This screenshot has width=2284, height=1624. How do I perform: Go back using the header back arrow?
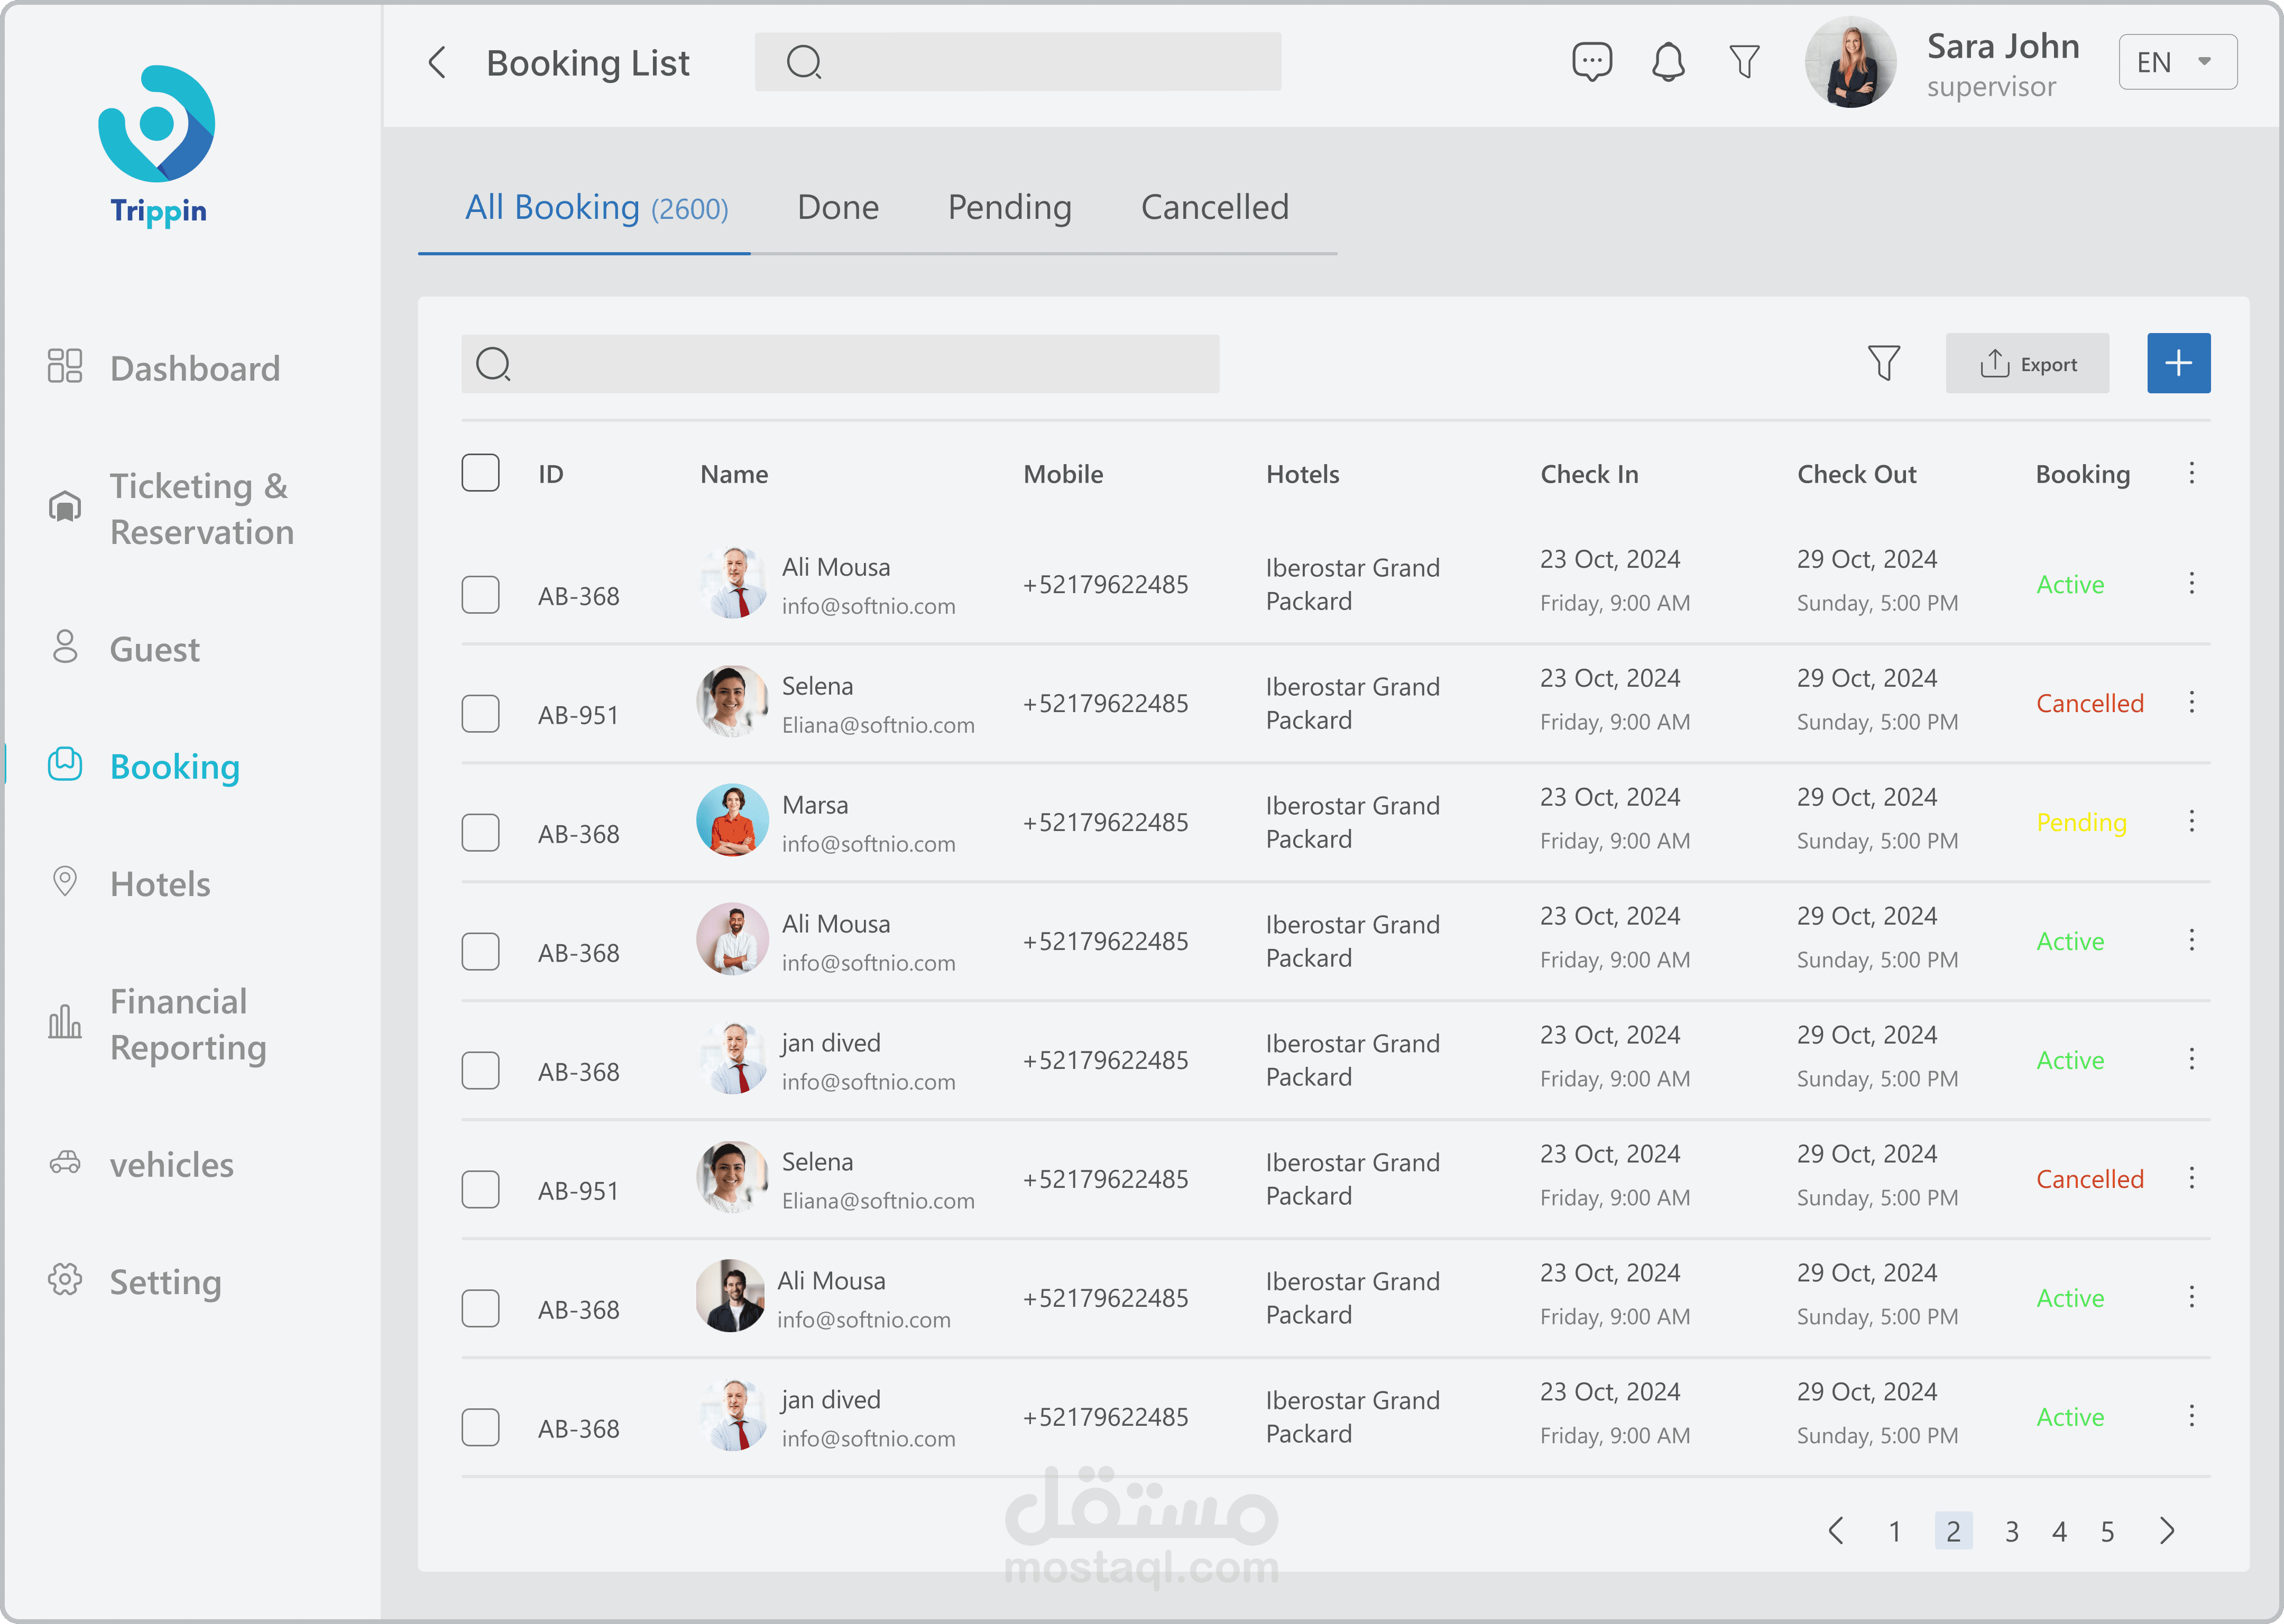click(437, 63)
